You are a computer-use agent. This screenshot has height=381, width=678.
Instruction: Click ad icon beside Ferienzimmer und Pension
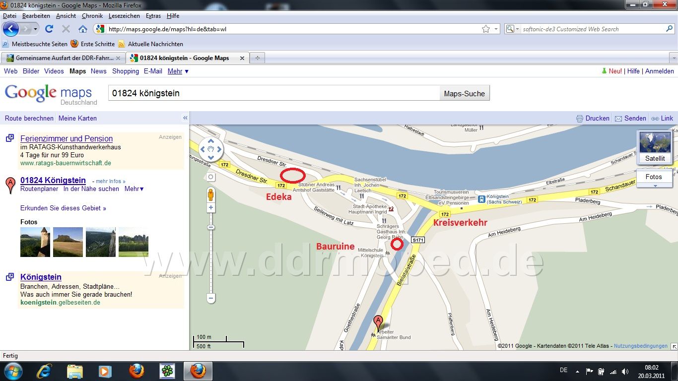coord(10,138)
